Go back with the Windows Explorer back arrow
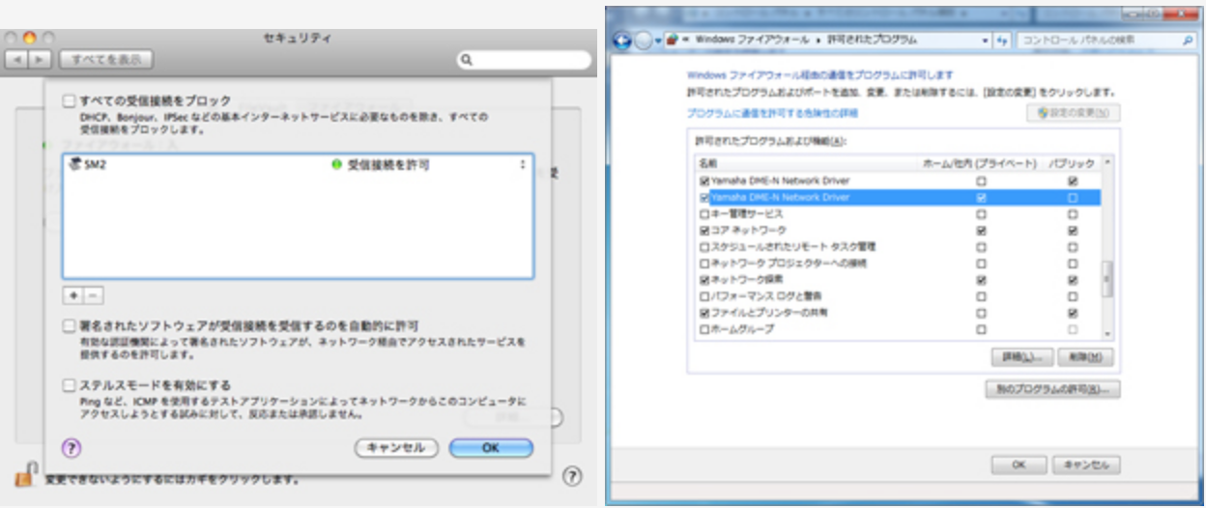Screen dimensions: 1206x508 pyautogui.click(x=624, y=42)
